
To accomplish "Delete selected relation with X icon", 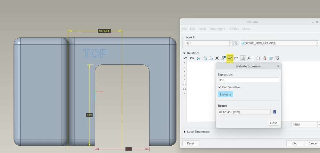I will pos(217,58).
